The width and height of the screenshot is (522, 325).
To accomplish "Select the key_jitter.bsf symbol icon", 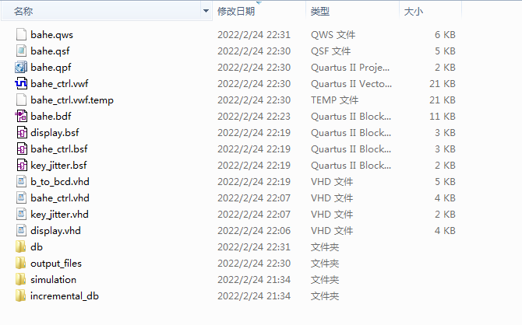I will tap(22, 165).
